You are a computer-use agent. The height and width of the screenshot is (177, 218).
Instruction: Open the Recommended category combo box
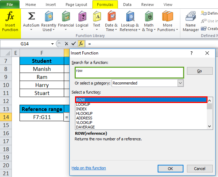[x=148, y=83]
